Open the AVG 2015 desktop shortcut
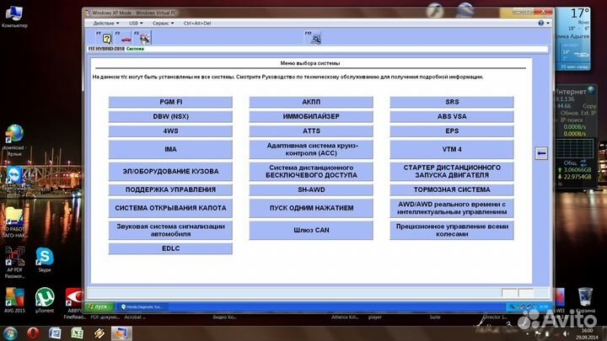The image size is (607, 341). (14, 300)
